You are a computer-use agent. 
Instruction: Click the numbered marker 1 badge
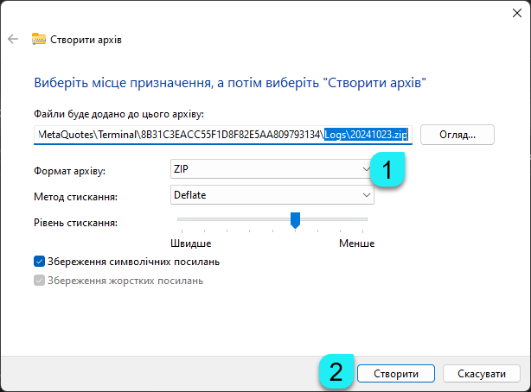click(389, 169)
